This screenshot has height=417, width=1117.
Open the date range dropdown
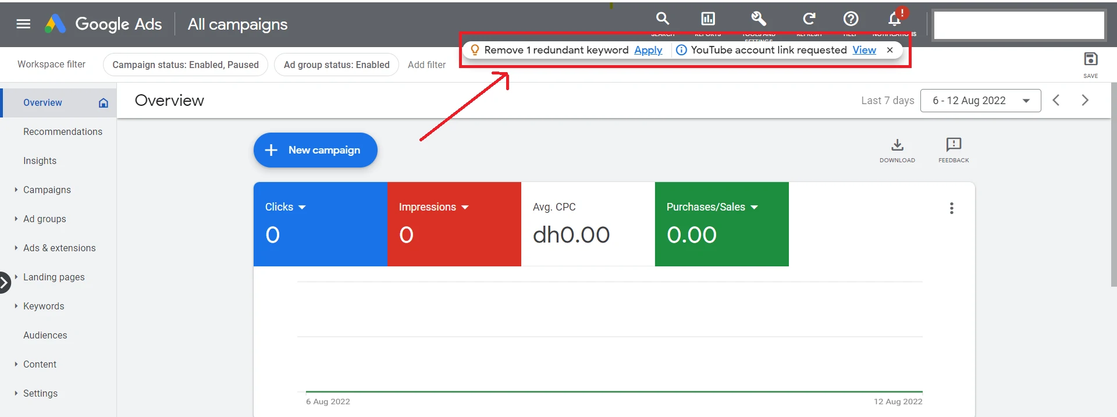coord(980,101)
